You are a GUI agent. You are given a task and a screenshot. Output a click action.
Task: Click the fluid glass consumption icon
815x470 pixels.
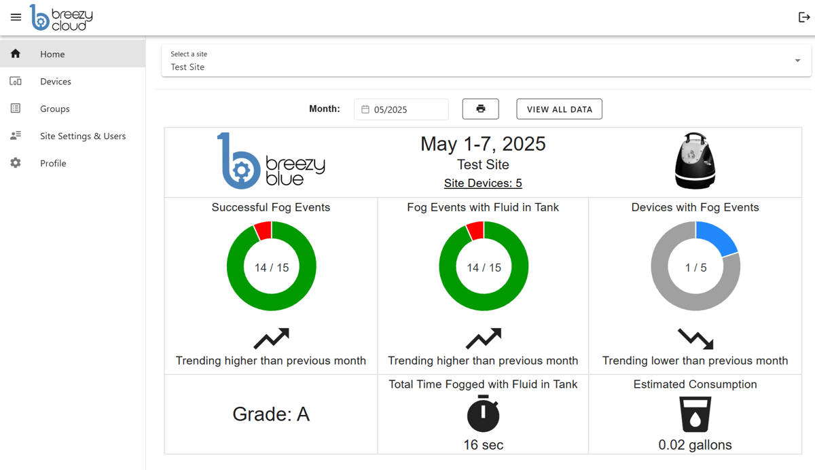(x=695, y=414)
